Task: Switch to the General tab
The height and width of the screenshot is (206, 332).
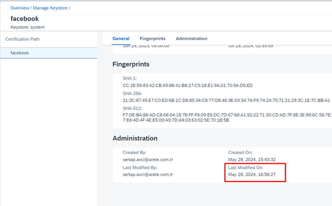Action: coord(121,39)
